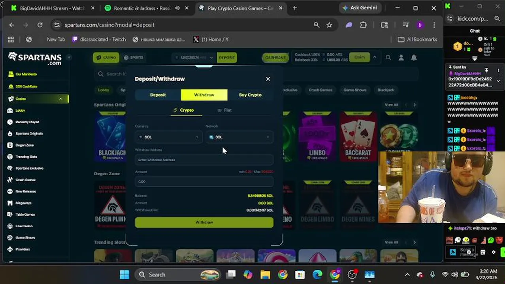Screen dimensions: 505x284
Task: Bookmark this page star icon
Action: (329, 25)
